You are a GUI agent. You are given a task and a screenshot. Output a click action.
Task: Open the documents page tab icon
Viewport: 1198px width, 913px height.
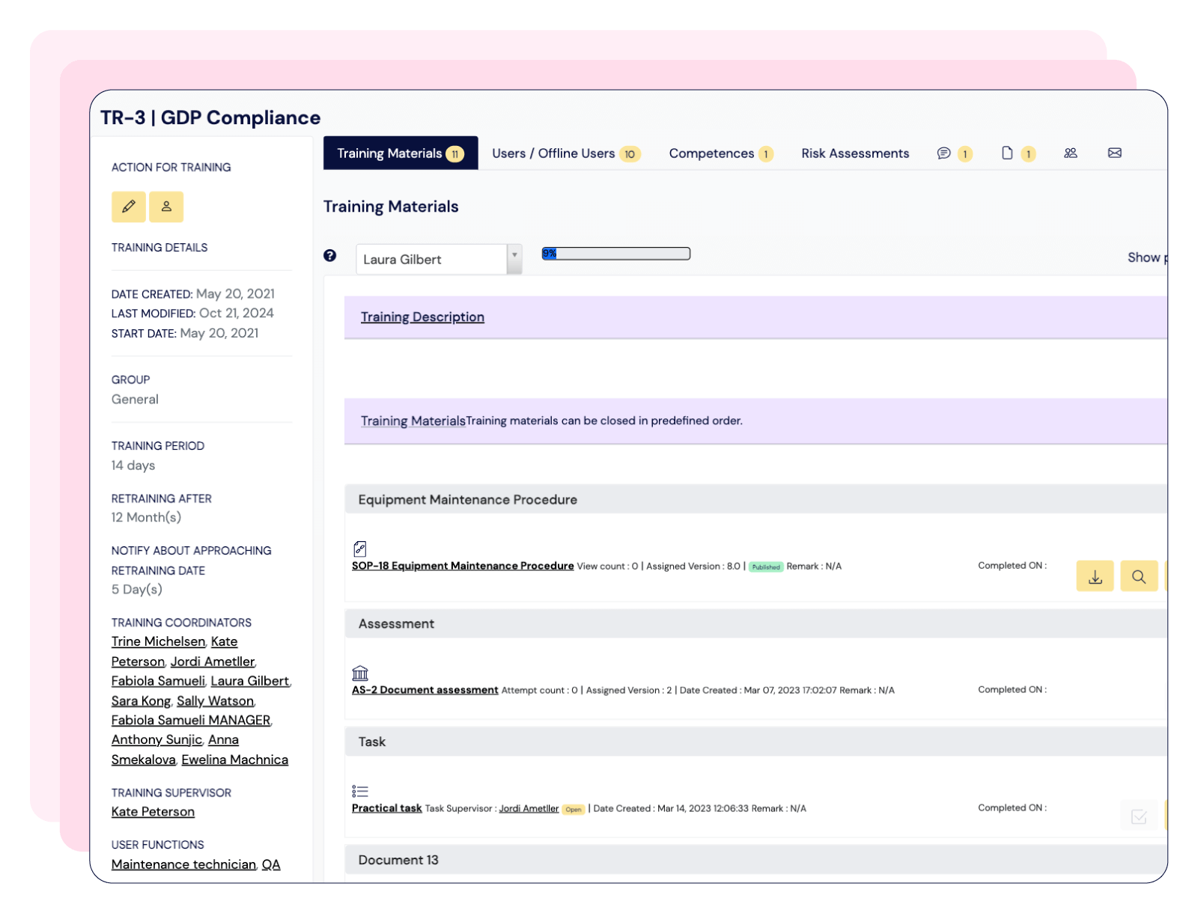tap(1007, 153)
